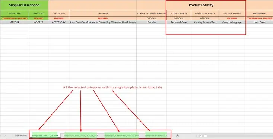Select the Carry on luggage keyword cell
The width and height of the screenshot is (273, 139).
tap(232, 22)
